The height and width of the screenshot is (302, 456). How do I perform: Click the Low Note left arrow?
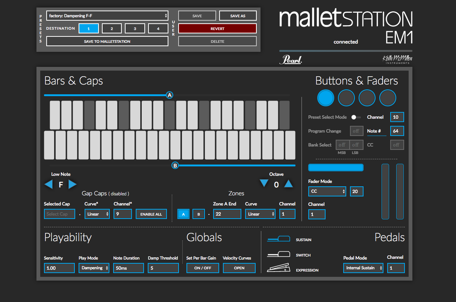(x=48, y=184)
